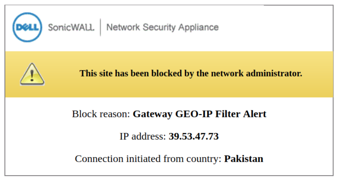The width and height of the screenshot is (338, 179).
Task: Click the word "administrator" in the banner
Action: (275, 73)
